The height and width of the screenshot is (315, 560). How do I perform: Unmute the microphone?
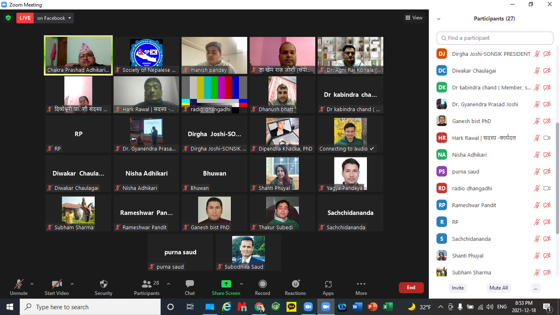click(x=18, y=284)
